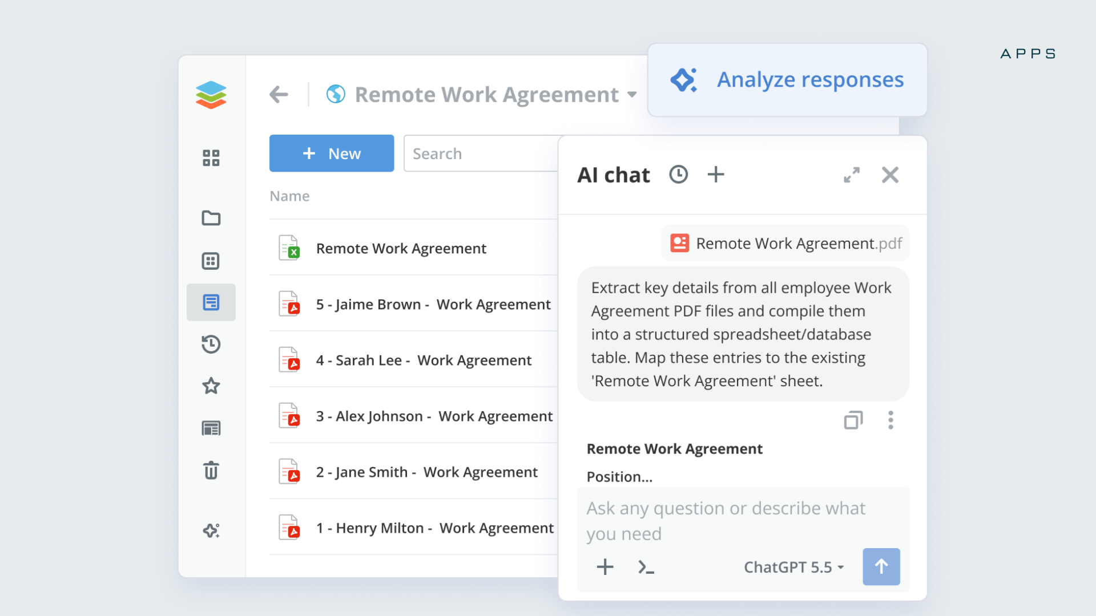Click the Analyze responses button
This screenshot has height=616, width=1096.
click(787, 80)
